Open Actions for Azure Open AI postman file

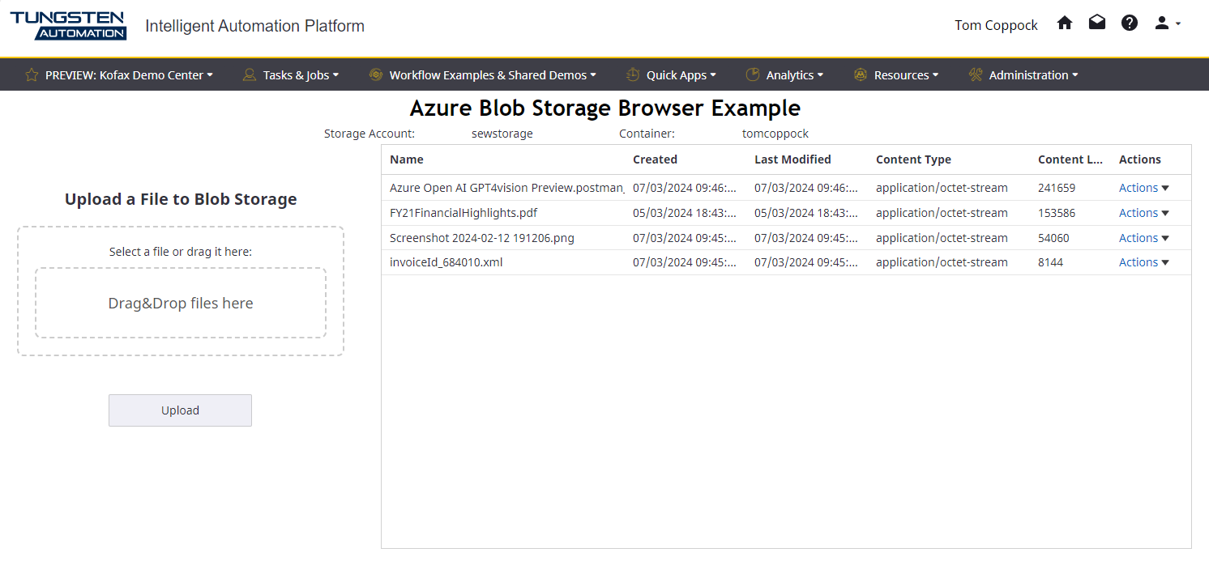(x=1143, y=188)
